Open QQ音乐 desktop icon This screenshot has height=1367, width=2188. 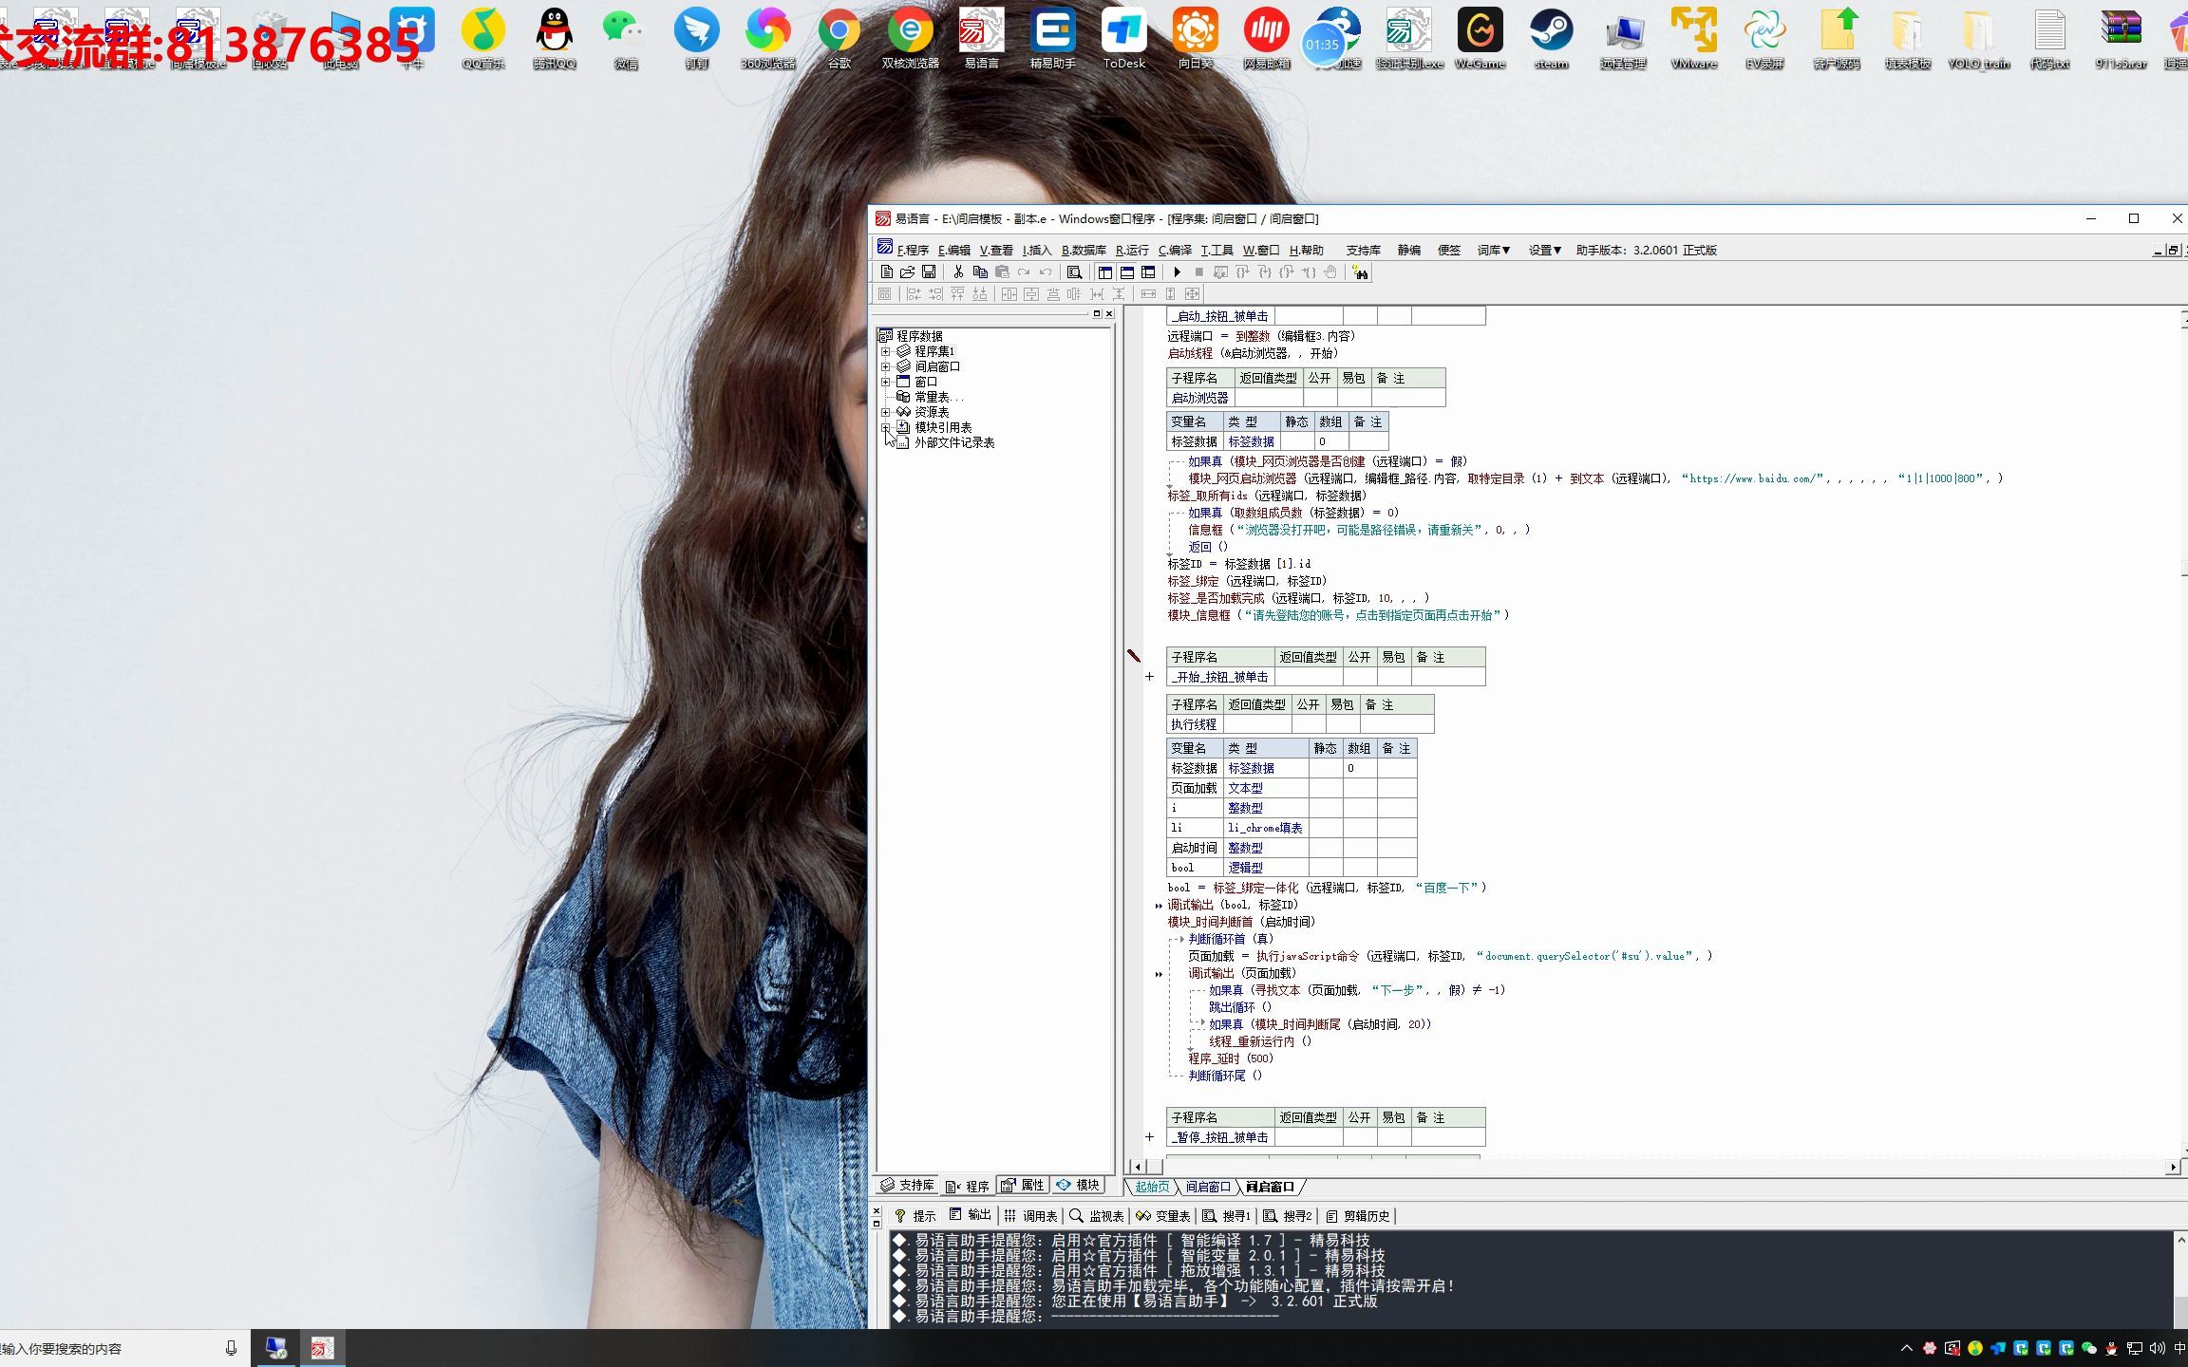click(x=483, y=38)
